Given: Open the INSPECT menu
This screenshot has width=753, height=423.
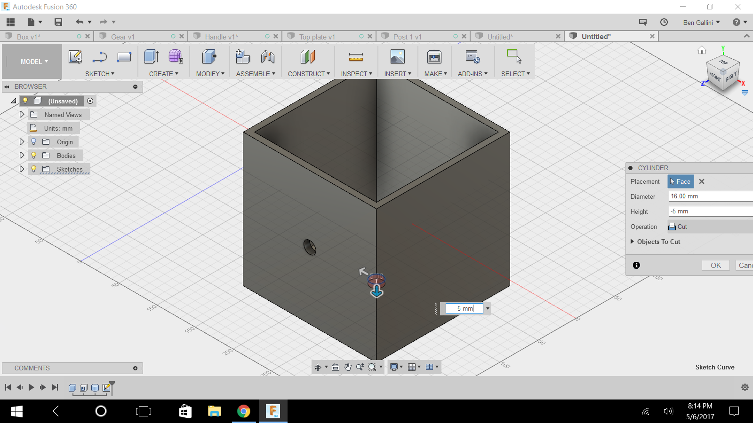Looking at the screenshot, I should (356, 74).
